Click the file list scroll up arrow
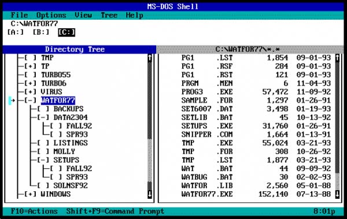Image resolution: width=347 pixels, height=219 pixels. coord(337,58)
